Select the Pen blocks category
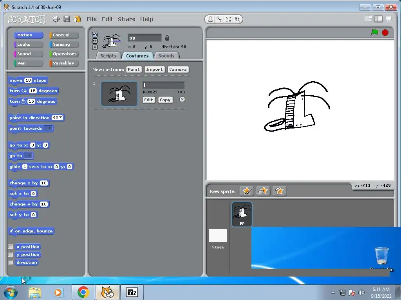 coord(28,63)
